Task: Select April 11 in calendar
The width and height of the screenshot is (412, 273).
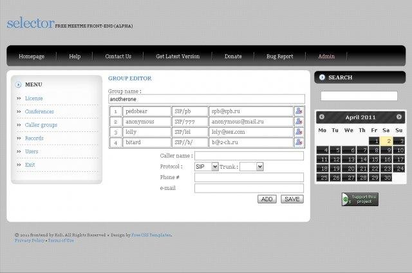Action: click(x=323, y=159)
